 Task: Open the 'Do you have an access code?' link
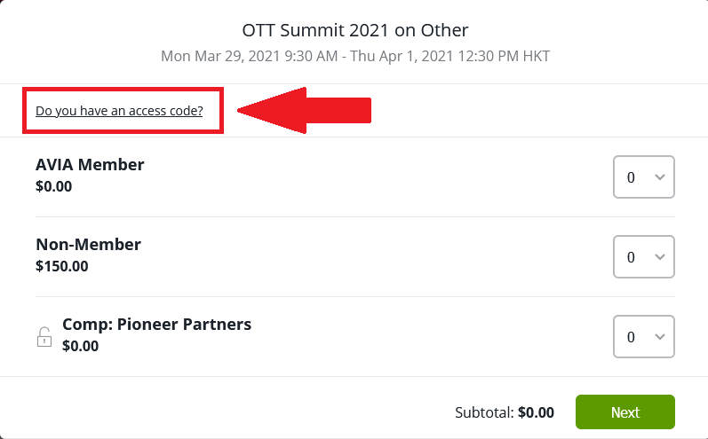click(119, 111)
